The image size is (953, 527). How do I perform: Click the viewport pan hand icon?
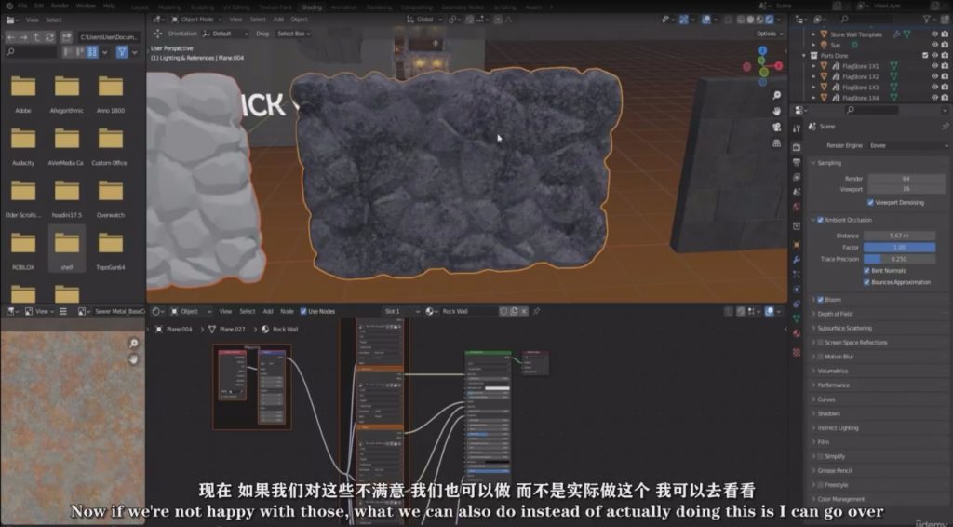(x=777, y=111)
